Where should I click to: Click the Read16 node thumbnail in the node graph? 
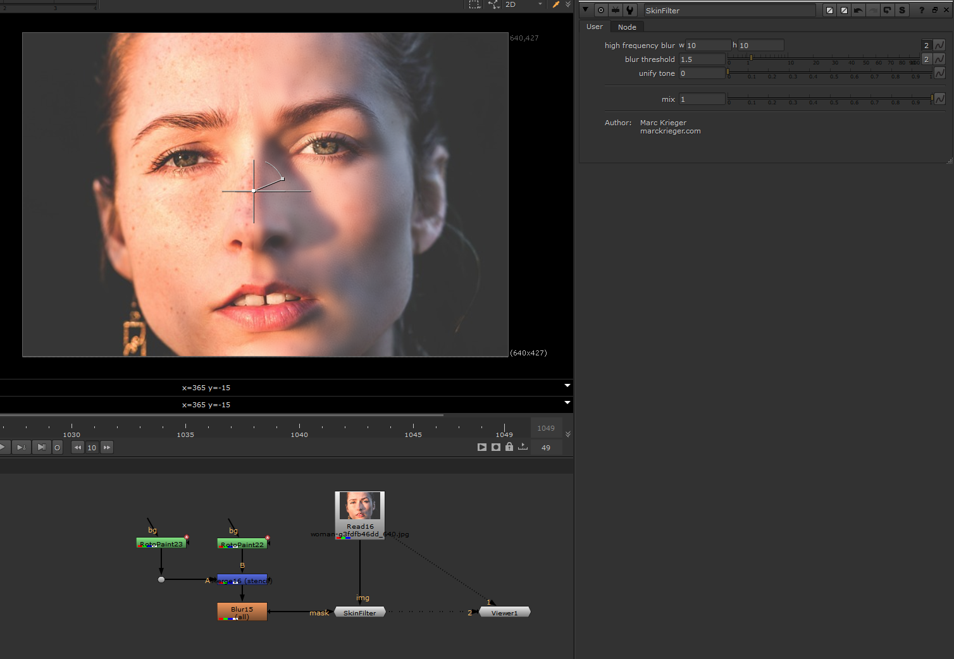coord(359,506)
